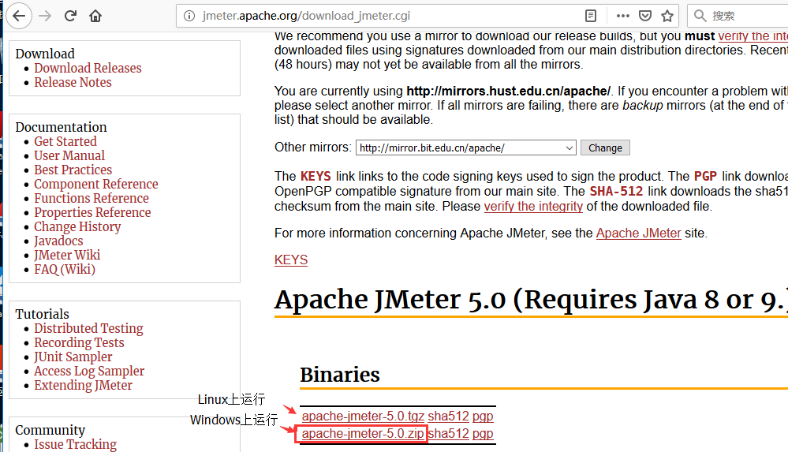Download apache-jmeter-5.0.tgz
This screenshot has width=788, height=452.
click(x=363, y=416)
